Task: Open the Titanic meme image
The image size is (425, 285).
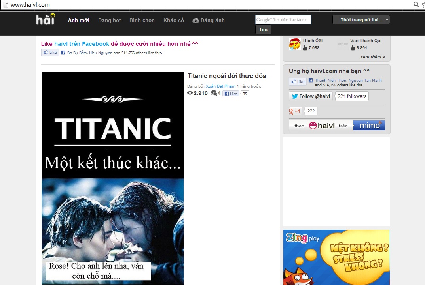Action: tap(112, 178)
